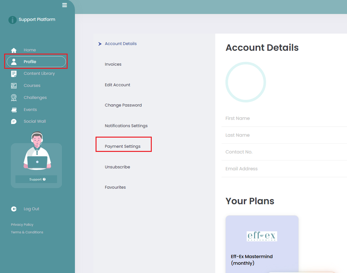Click Log Out text
Screen dimensions: 347x273
pyautogui.click(x=31, y=209)
